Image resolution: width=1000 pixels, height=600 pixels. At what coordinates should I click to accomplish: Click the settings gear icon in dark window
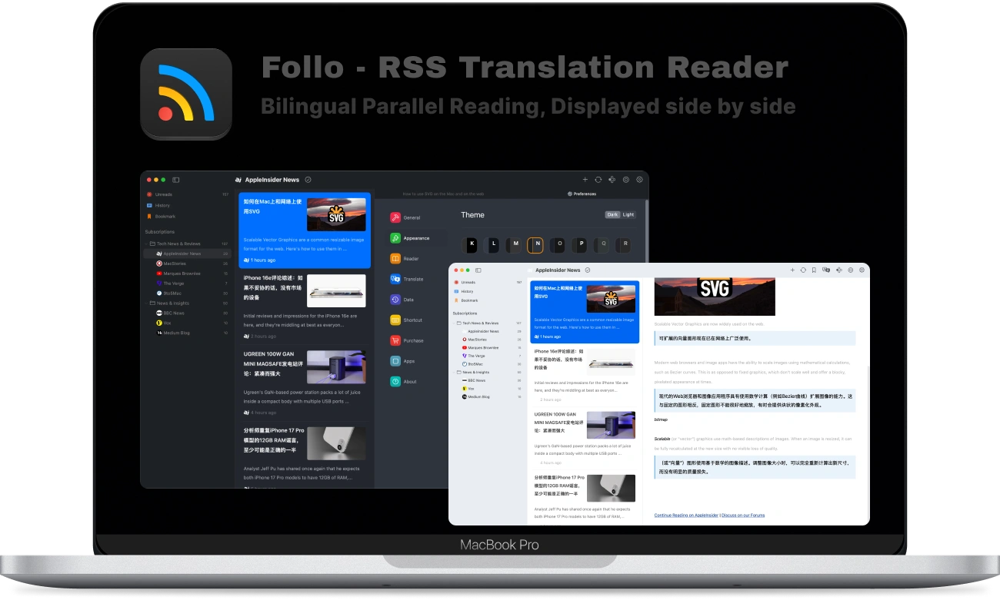[639, 180]
